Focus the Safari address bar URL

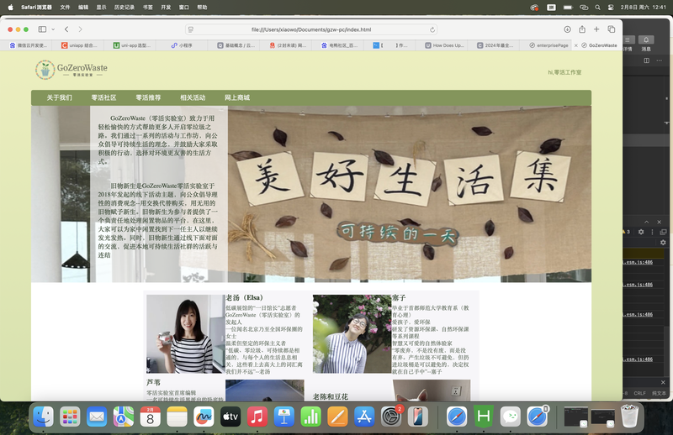coord(311,29)
